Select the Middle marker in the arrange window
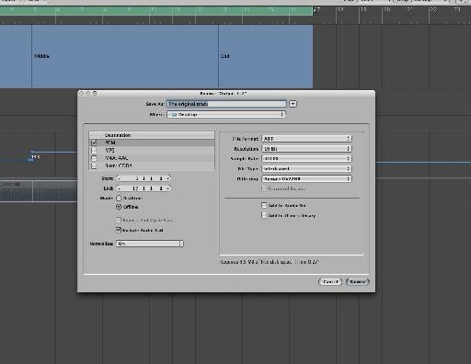The width and height of the screenshot is (471, 364). [x=125, y=56]
